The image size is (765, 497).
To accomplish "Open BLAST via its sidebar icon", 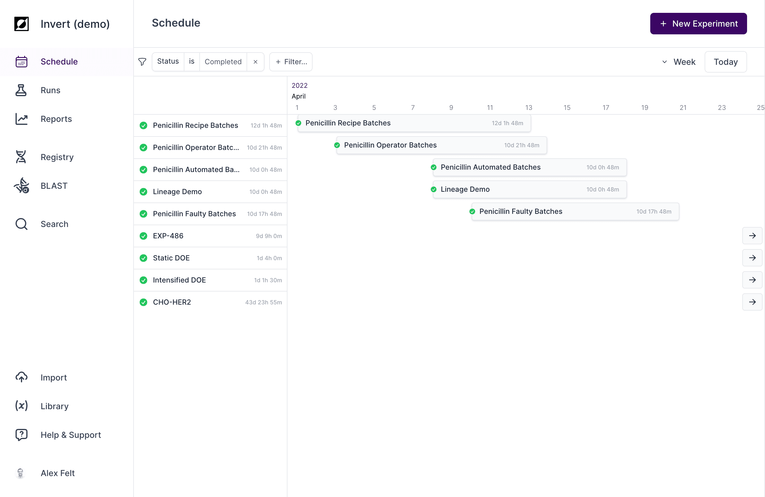I will [22, 186].
